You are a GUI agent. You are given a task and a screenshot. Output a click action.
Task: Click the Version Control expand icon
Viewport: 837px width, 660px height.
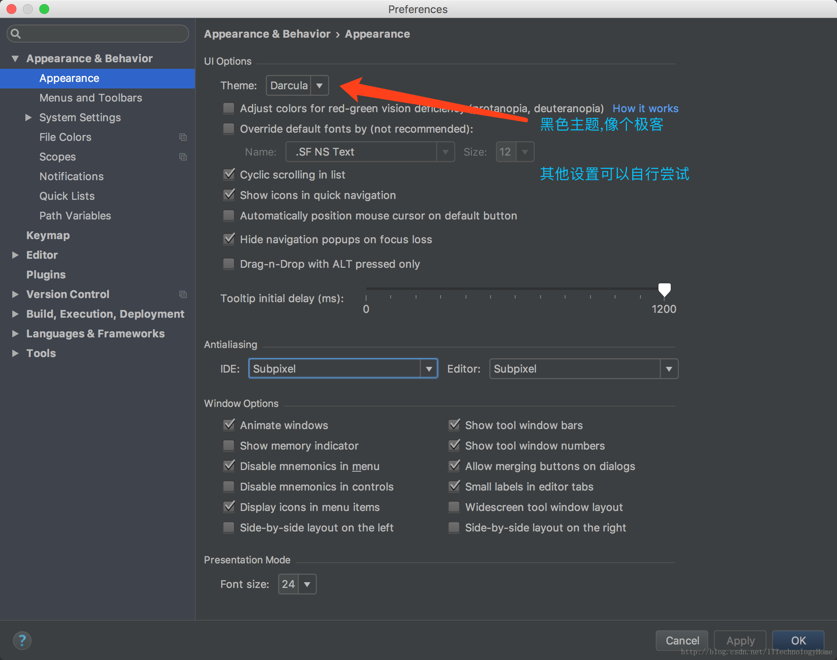pyautogui.click(x=15, y=294)
